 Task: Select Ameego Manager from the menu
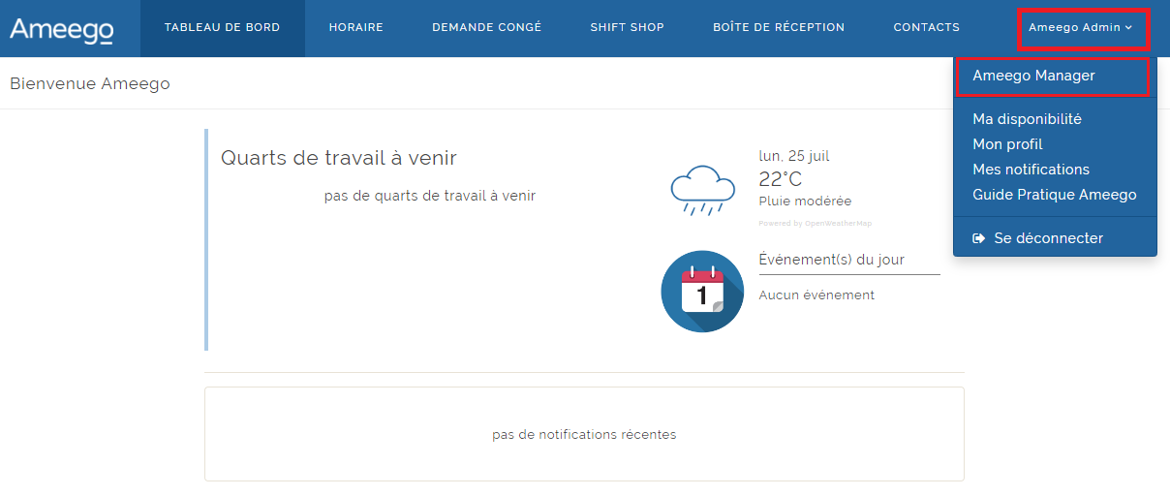pyautogui.click(x=1033, y=77)
